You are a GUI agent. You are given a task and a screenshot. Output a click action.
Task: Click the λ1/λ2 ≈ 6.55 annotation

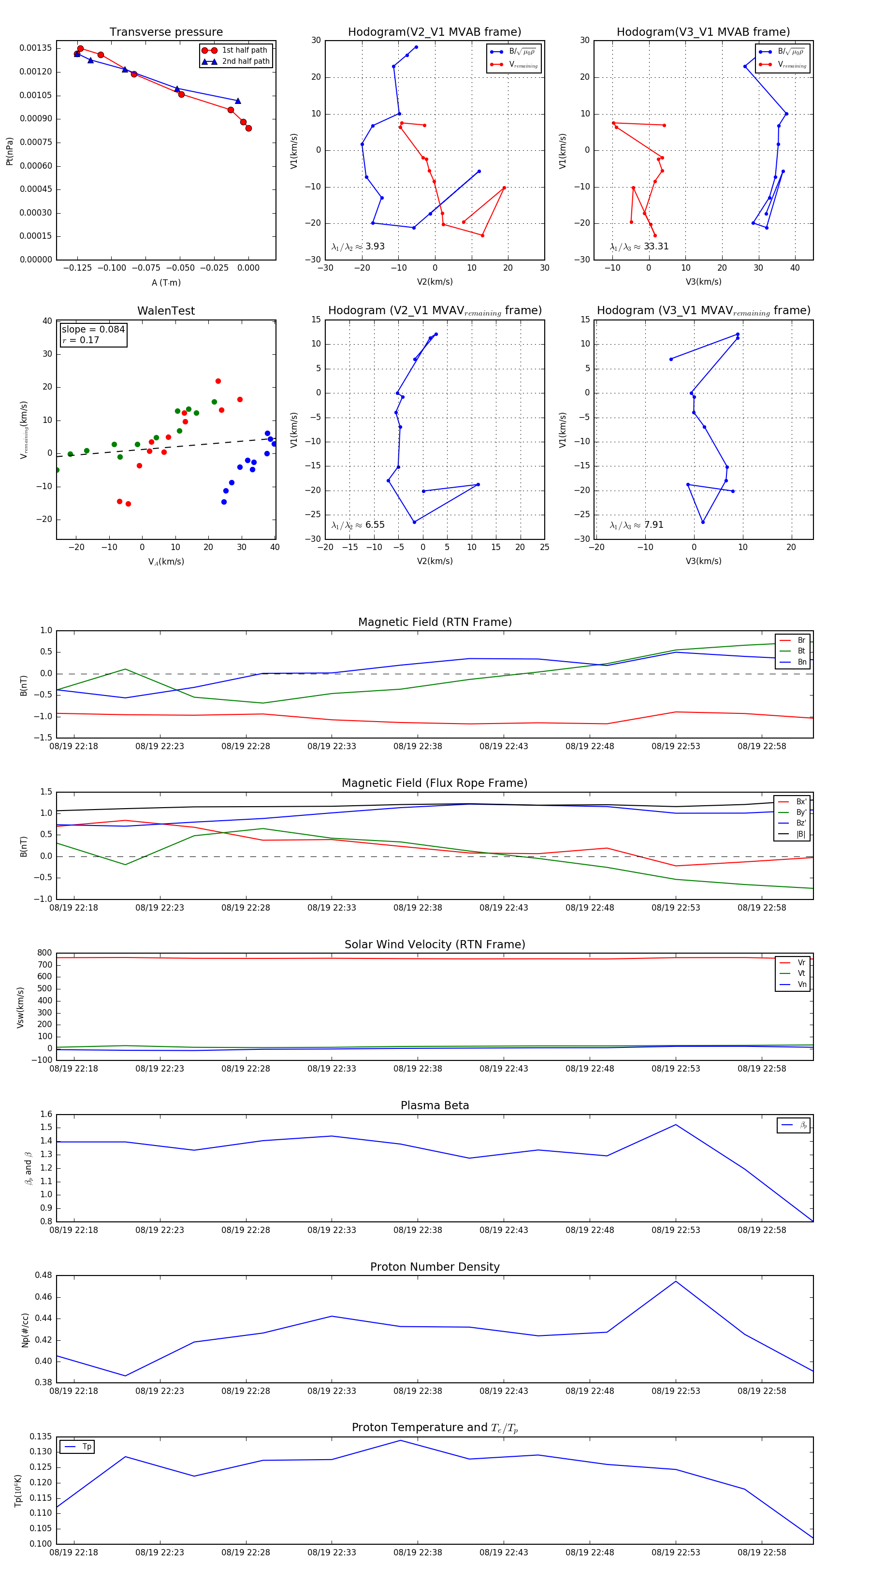[358, 525]
